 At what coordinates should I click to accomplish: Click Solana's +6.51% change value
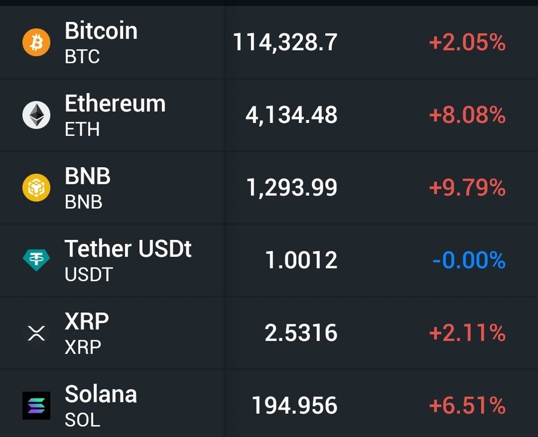point(467,406)
